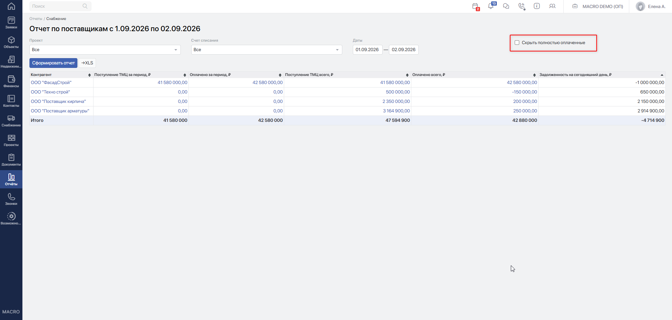Open the Заявки section in sidebar
Screen dimensions: 672x320
(11, 23)
